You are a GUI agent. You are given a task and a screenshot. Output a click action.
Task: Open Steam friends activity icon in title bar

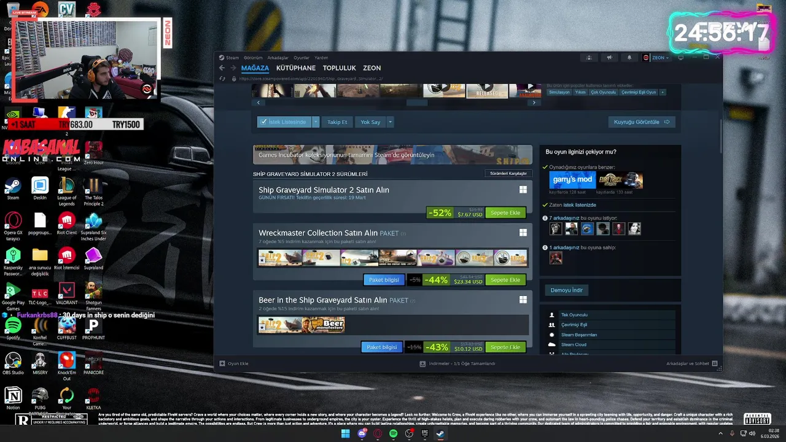tap(589, 58)
